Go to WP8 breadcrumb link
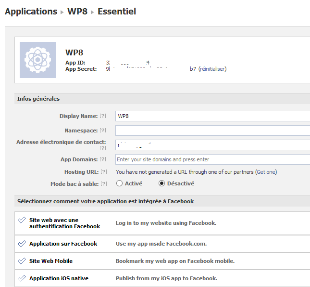 pos(77,12)
